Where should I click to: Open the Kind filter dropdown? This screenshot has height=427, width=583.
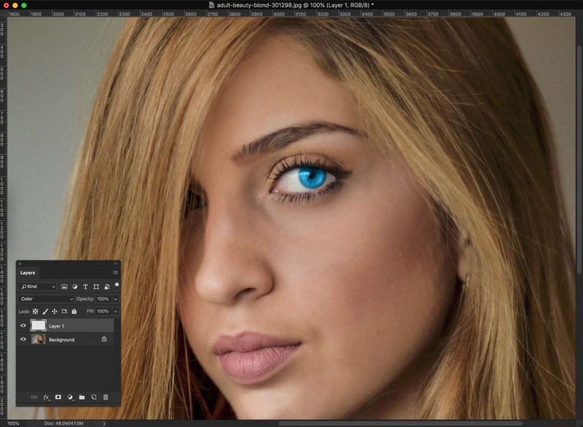[x=37, y=286]
